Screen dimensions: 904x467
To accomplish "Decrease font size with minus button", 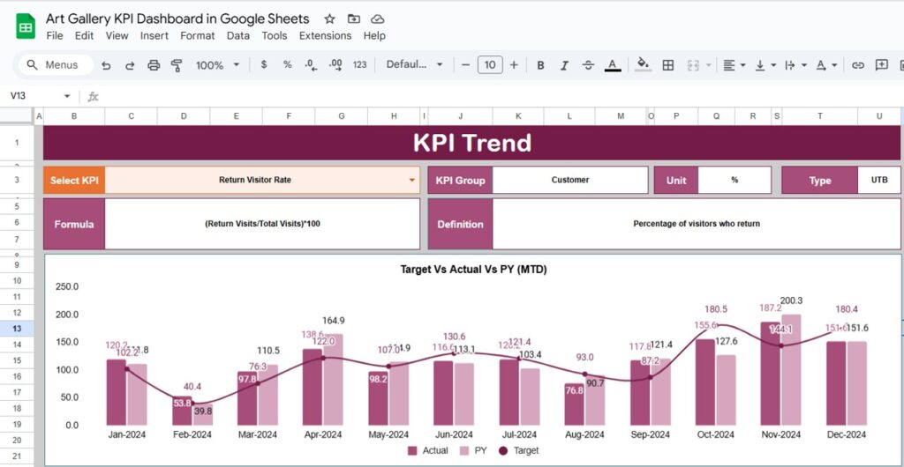I will click(466, 65).
